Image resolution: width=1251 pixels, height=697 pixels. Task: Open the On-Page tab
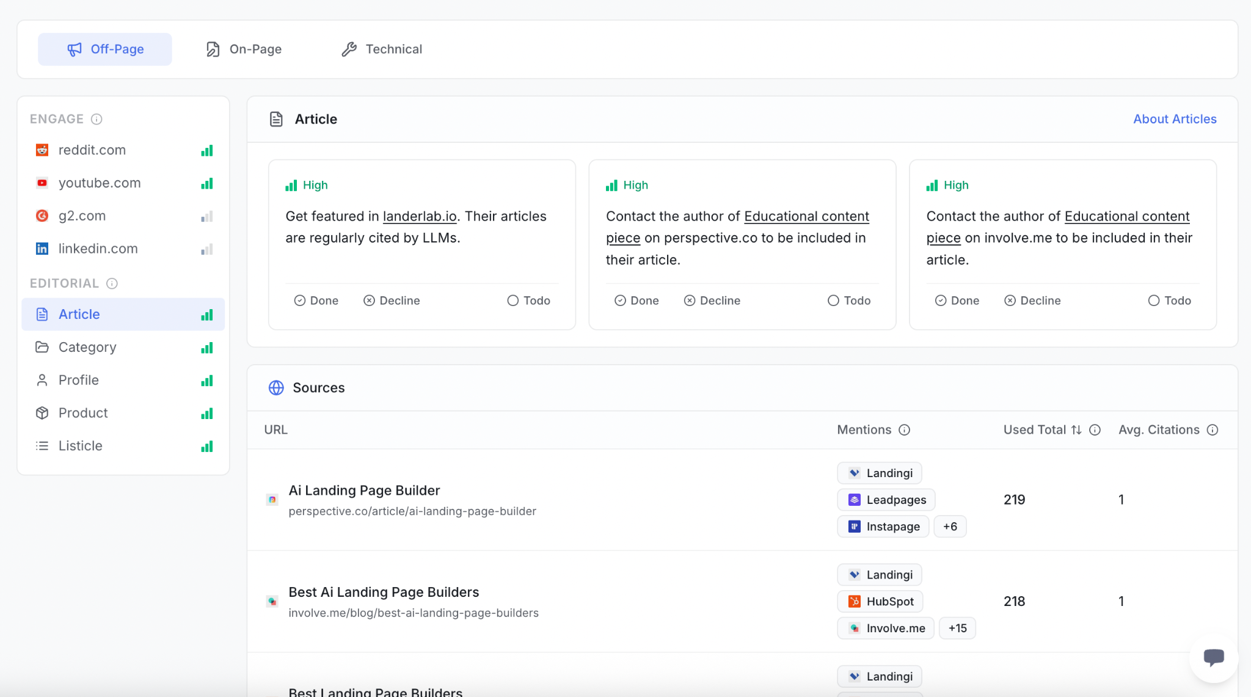(244, 49)
